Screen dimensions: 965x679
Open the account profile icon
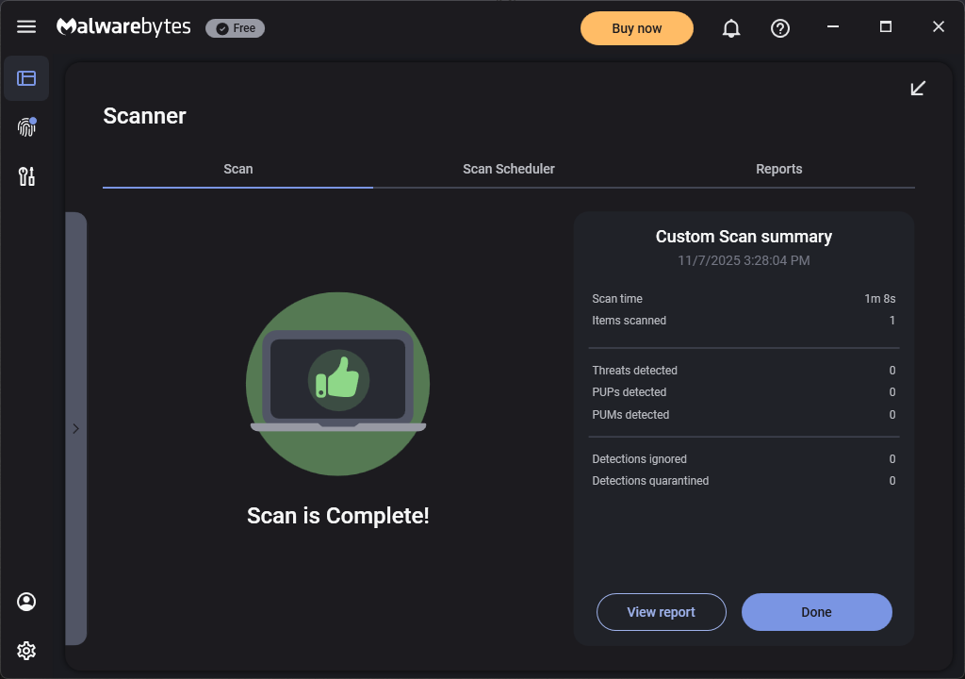click(x=26, y=602)
